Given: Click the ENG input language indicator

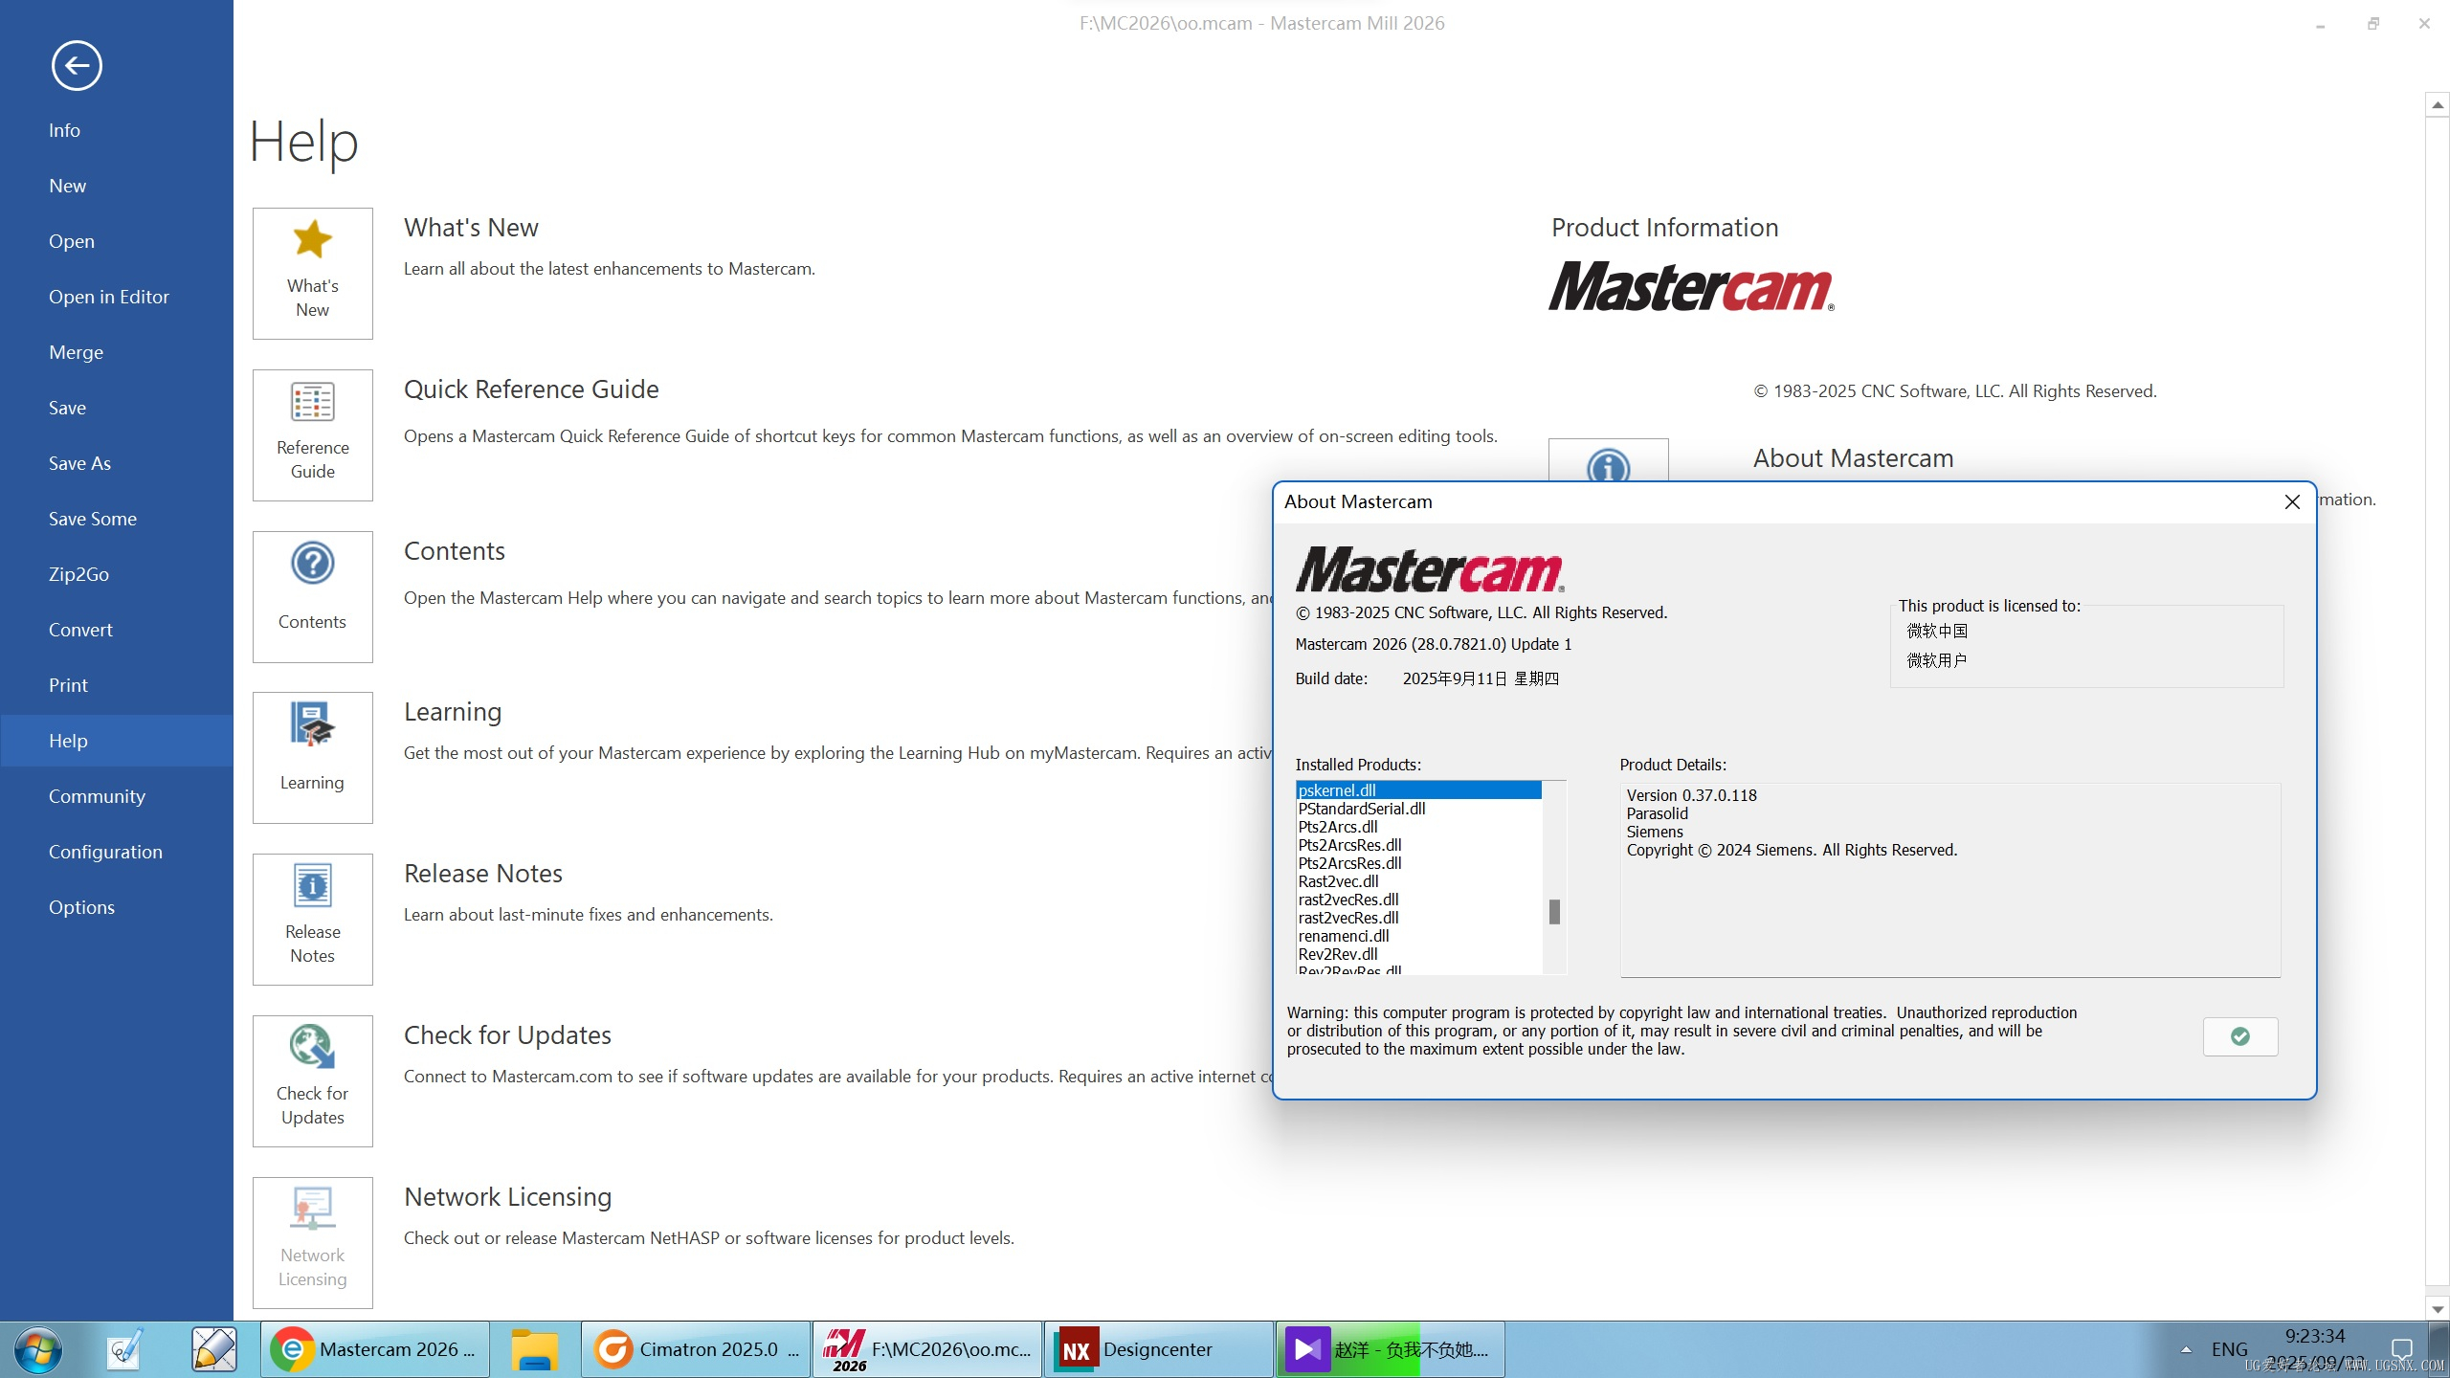Looking at the screenshot, I should (x=2229, y=1349).
